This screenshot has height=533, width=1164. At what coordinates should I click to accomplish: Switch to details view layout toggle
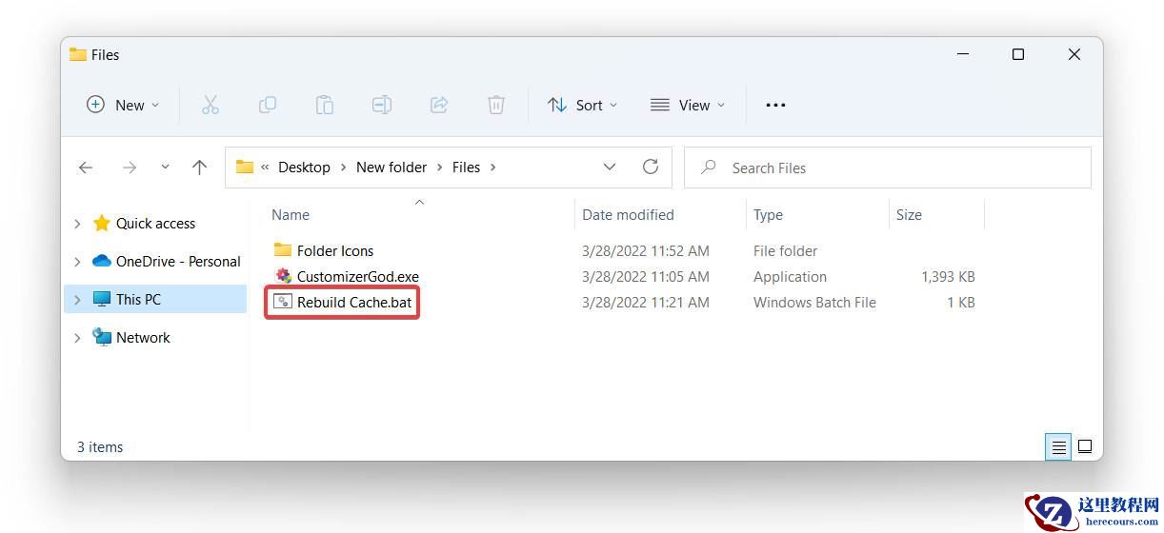[1058, 446]
